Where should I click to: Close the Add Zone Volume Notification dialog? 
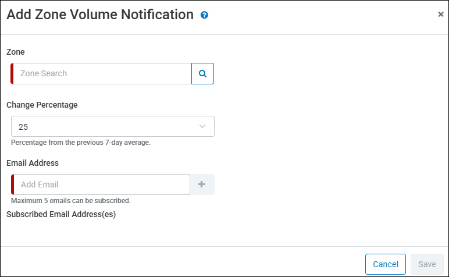coord(441,15)
